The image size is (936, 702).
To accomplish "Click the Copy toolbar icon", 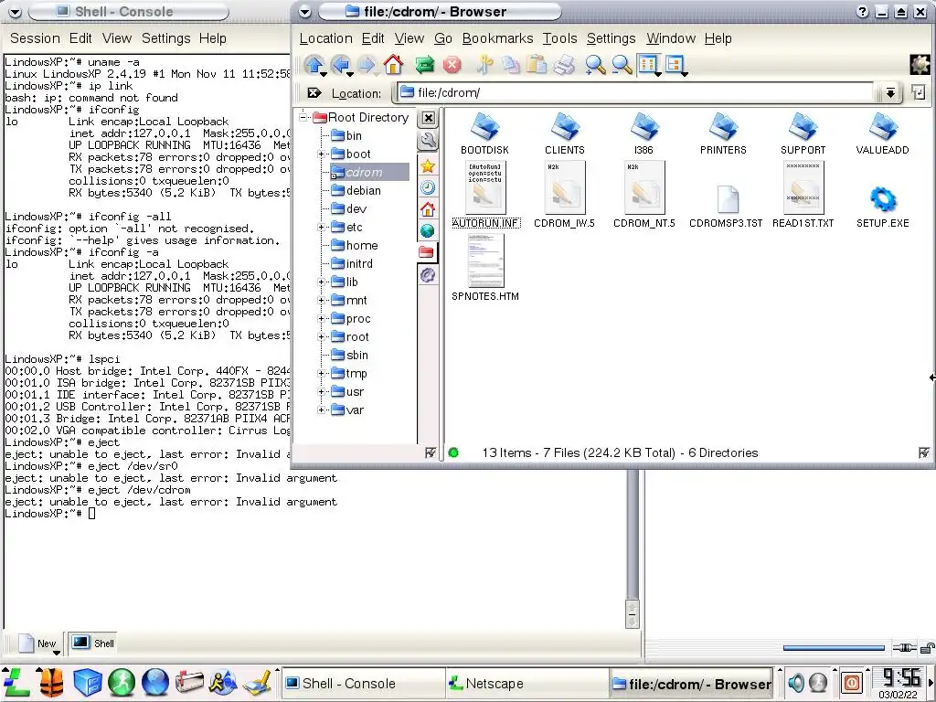I will (x=510, y=65).
